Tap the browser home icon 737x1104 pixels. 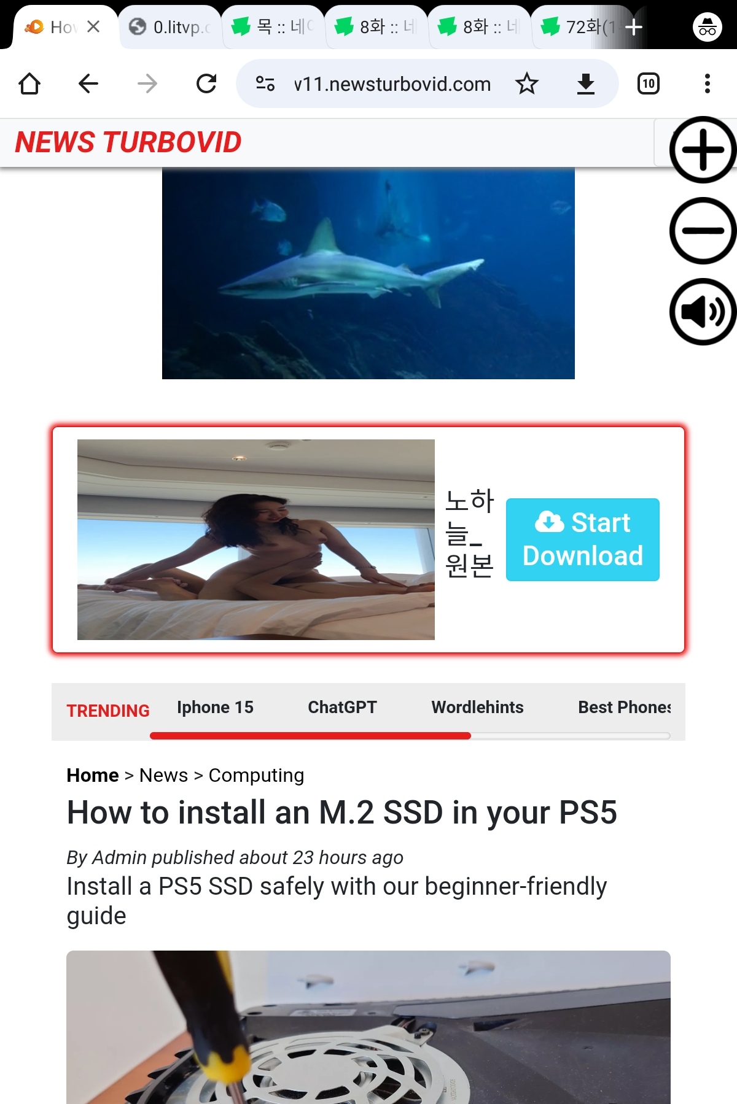pyautogui.click(x=29, y=83)
